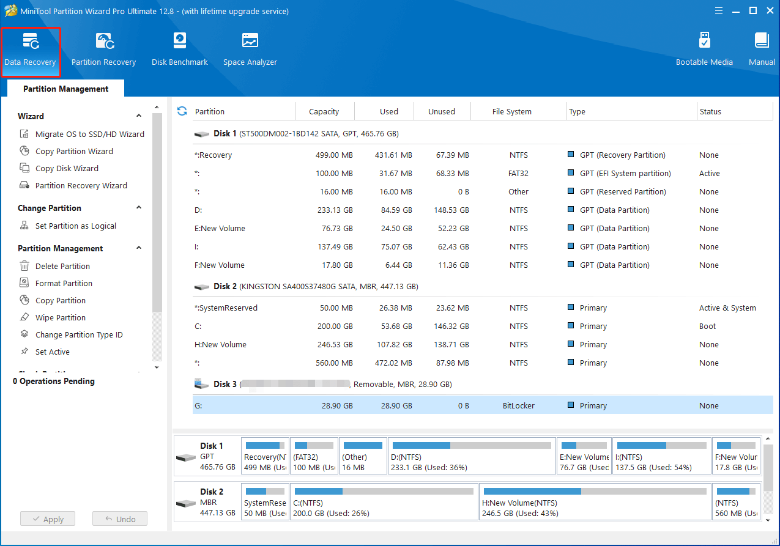Screen dimensions: 780x546
Task: Click Disk 2 header icon in partition list
Action: pos(201,287)
